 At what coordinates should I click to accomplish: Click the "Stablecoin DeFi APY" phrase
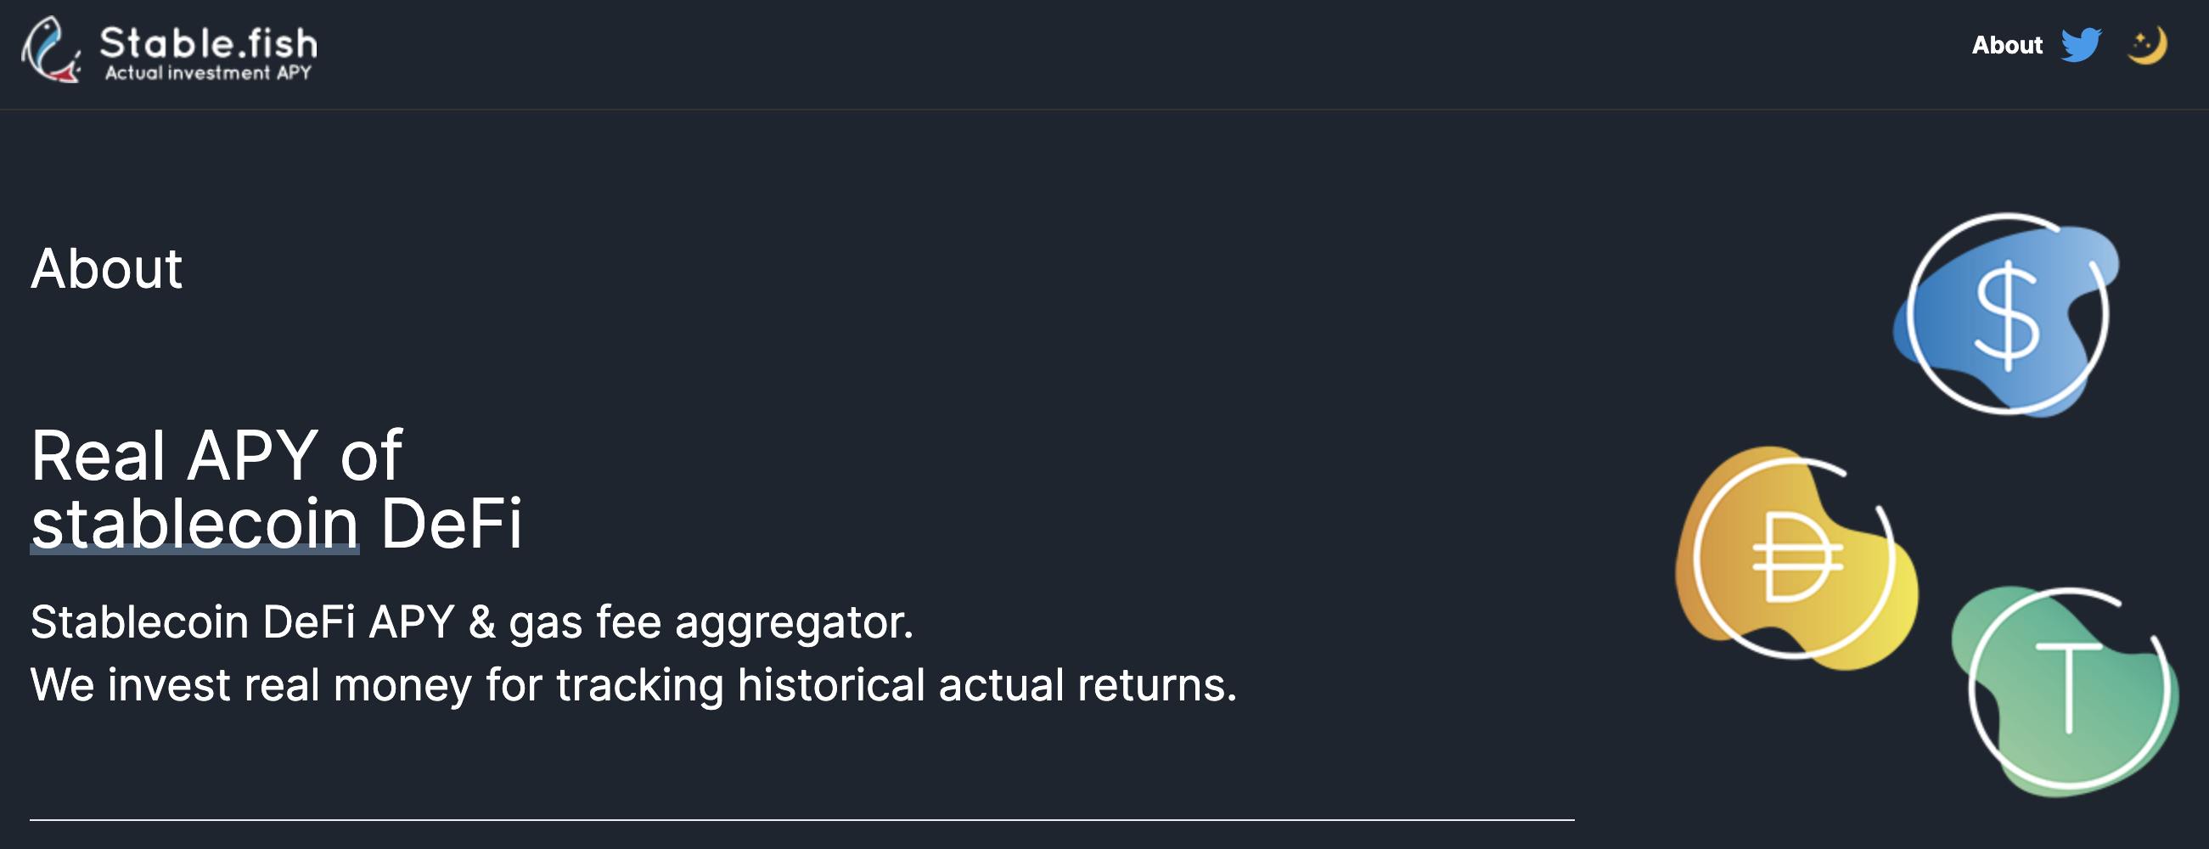pos(242,621)
